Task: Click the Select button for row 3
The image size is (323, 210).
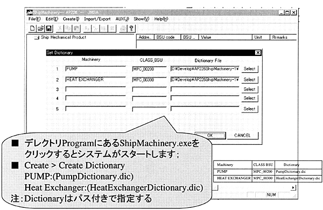Action: 249,89
